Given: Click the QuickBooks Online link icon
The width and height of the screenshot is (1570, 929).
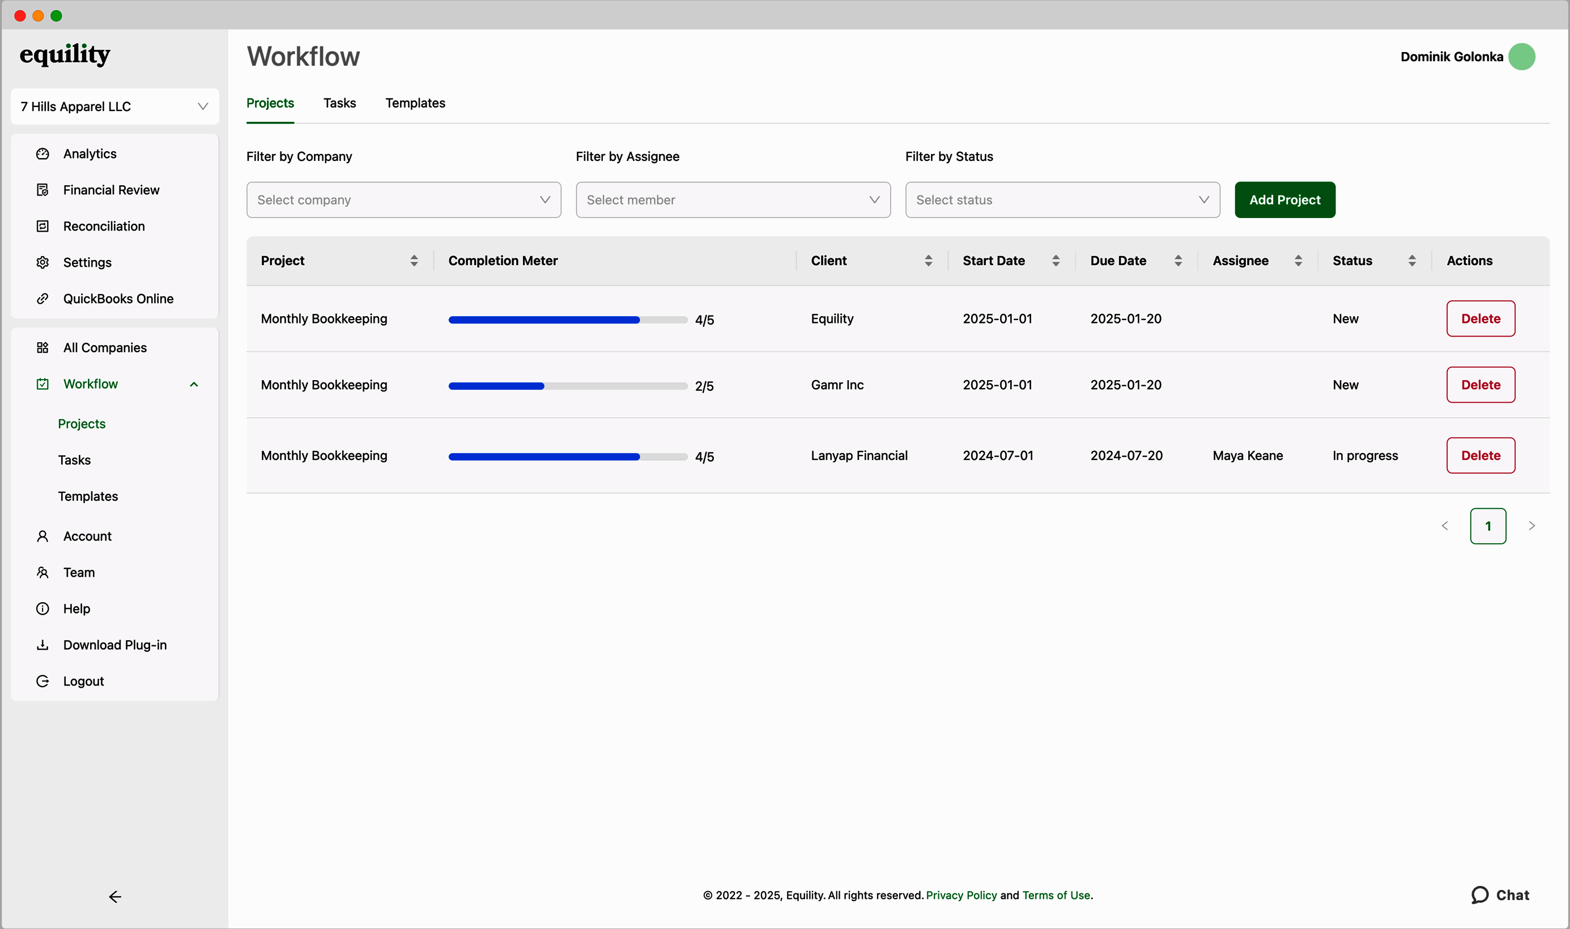Looking at the screenshot, I should [x=42, y=299].
